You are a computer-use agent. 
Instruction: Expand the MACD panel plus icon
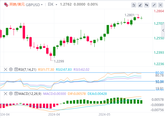tap(16, 94)
